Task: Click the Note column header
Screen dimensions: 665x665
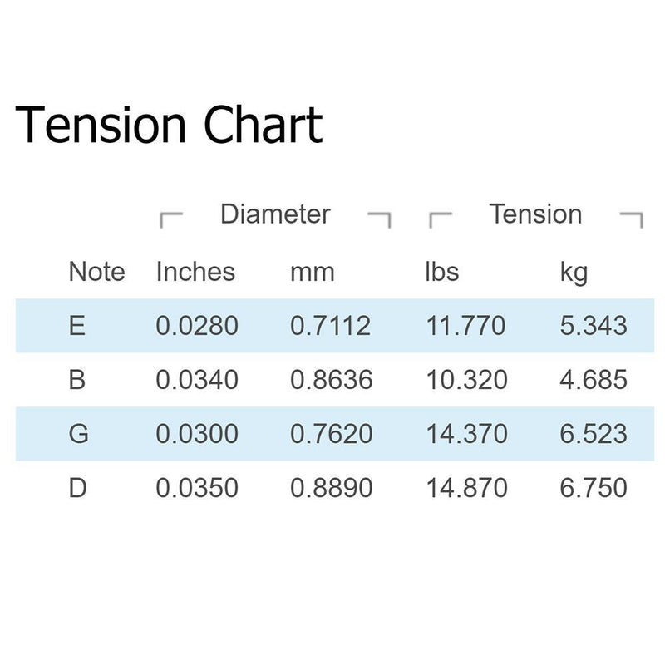Action: 96,272
